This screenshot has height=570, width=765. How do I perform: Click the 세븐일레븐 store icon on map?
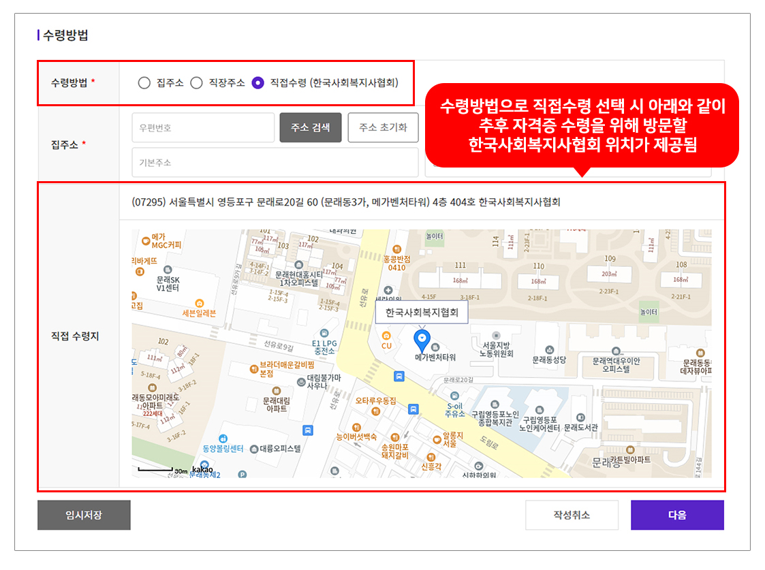tap(199, 303)
